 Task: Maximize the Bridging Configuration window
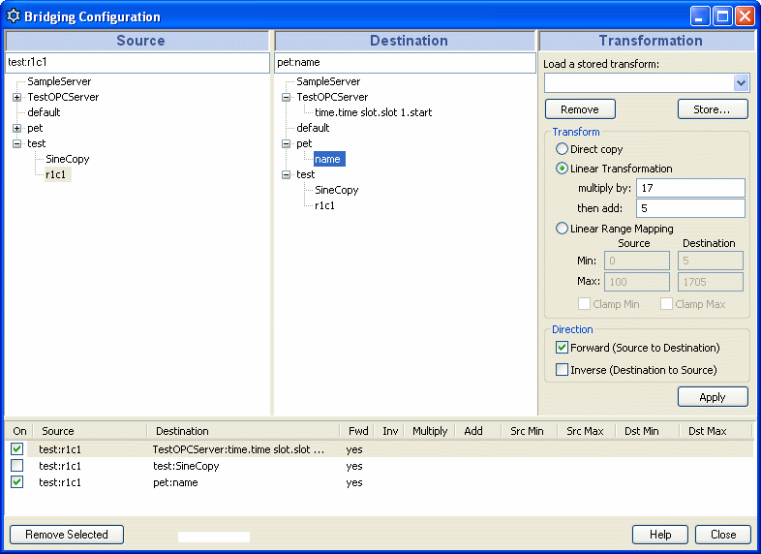(722, 16)
